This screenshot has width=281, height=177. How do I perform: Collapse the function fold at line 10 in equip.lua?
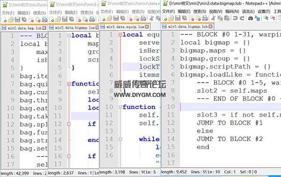pos(120,107)
